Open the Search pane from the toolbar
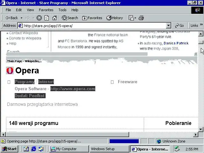Screen dimensions: 204x153 click(x=70, y=18)
